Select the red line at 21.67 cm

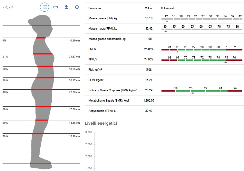click(43, 54)
